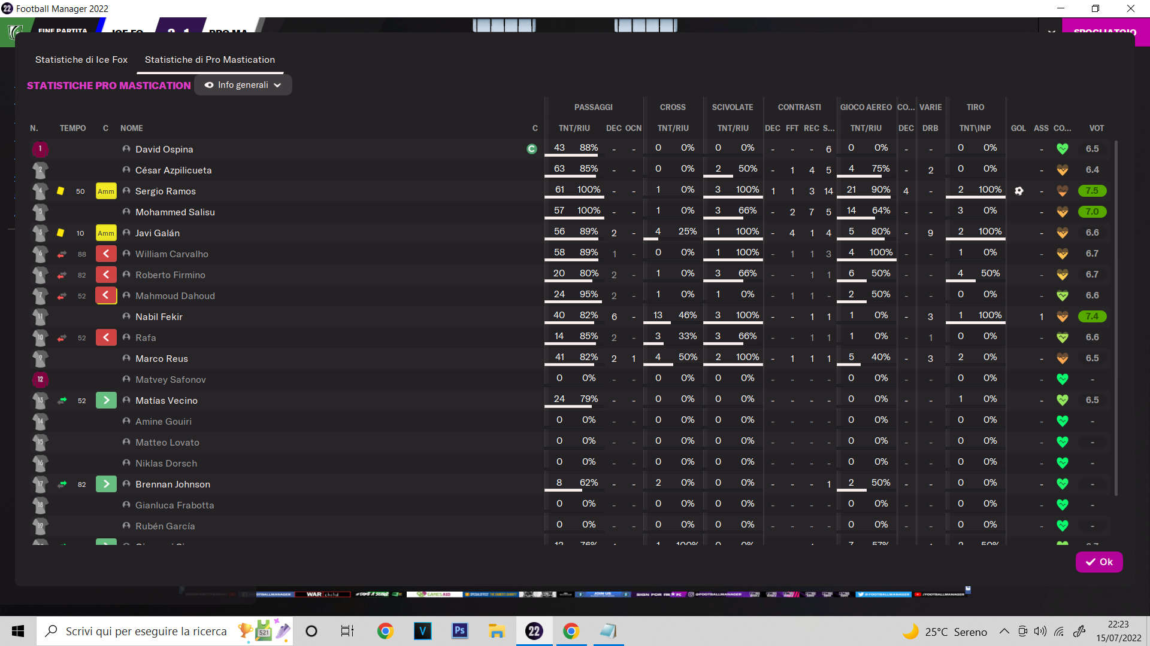Click the 7.0 rating badge for Mohammed Salisu
1150x646 pixels.
coord(1092,212)
